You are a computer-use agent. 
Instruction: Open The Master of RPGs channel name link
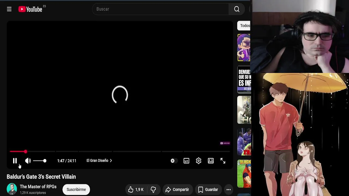[38, 187]
